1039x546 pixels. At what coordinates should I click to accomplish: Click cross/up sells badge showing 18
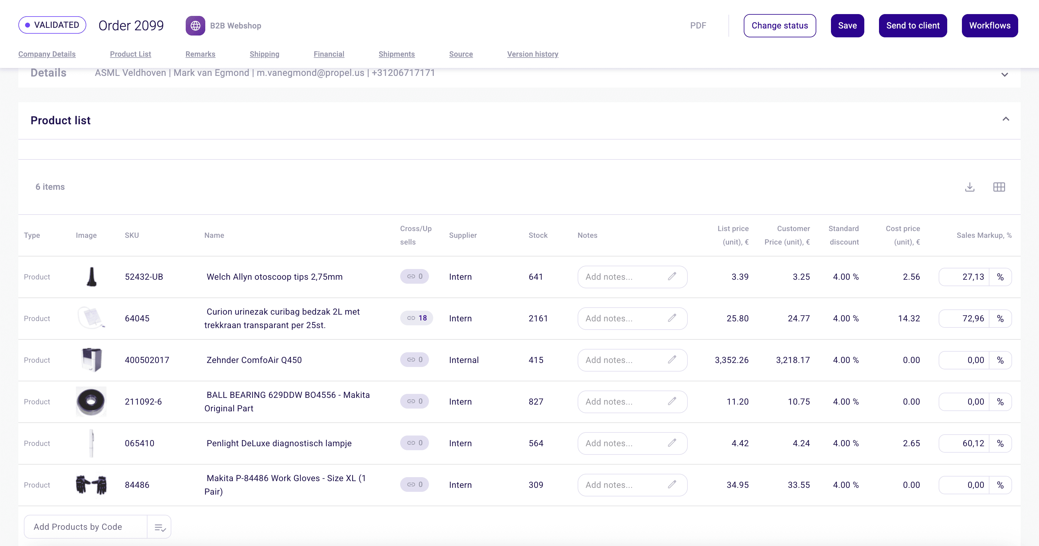pyautogui.click(x=416, y=318)
